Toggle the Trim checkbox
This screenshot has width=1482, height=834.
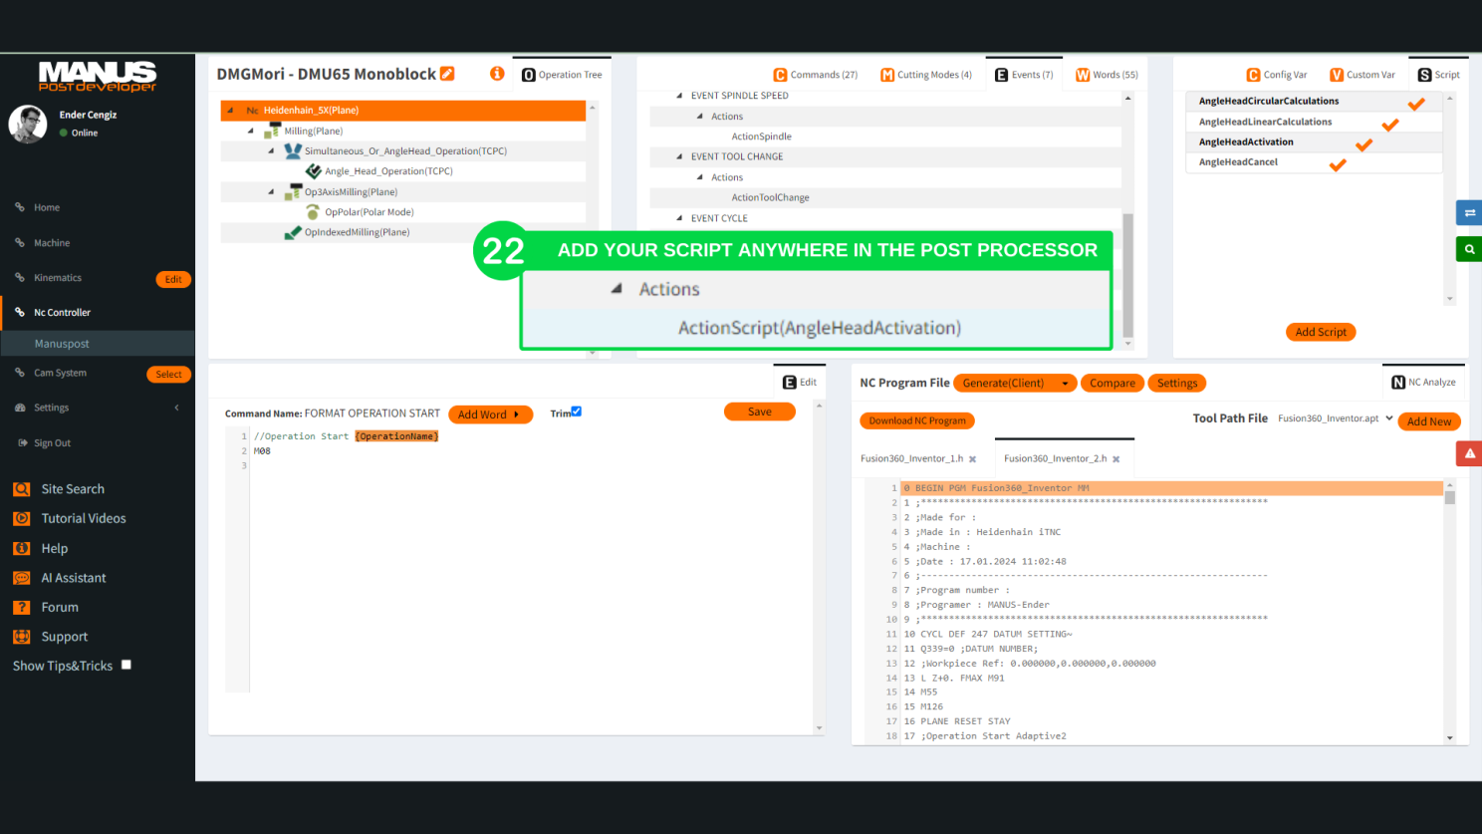(576, 412)
